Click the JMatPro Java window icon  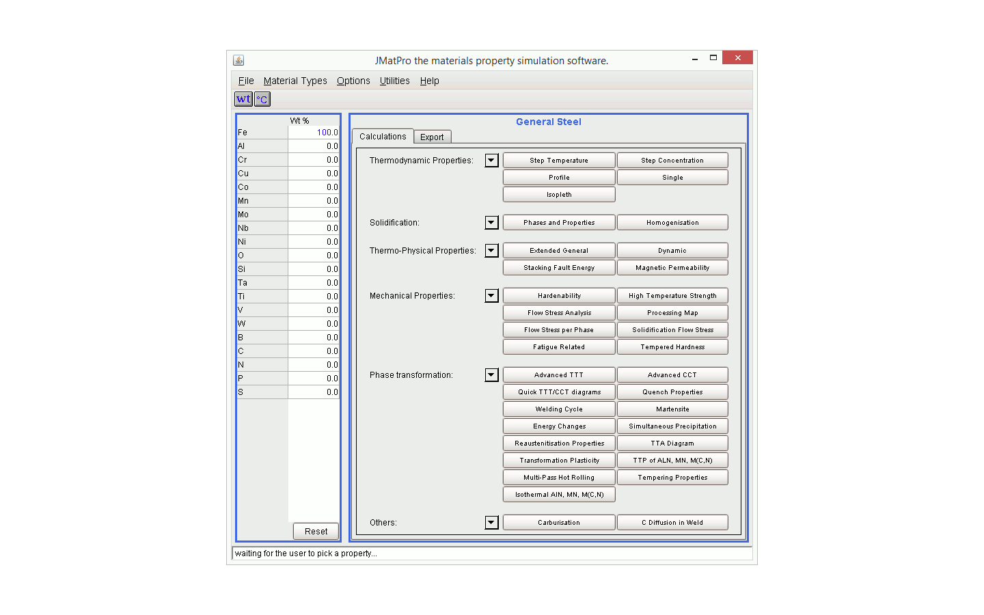coord(238,60)
